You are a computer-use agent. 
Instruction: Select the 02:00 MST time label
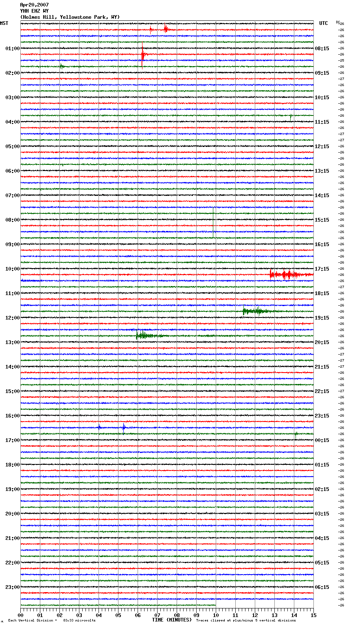tap(13, 73)
